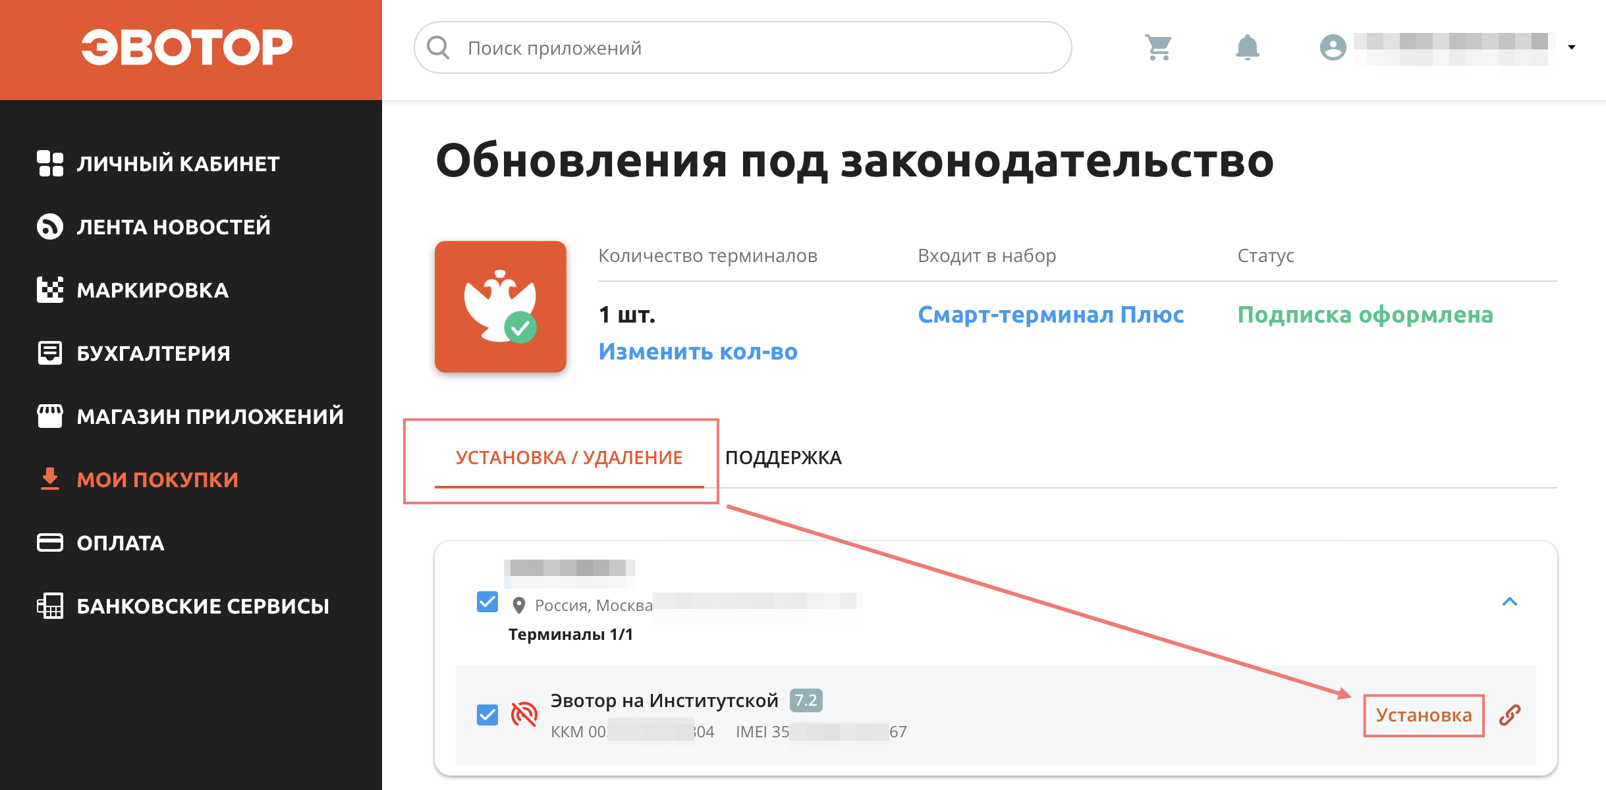Switch to Поддержка tab
The width and height of the screenshot is (1606, 790).
[783, 458]
